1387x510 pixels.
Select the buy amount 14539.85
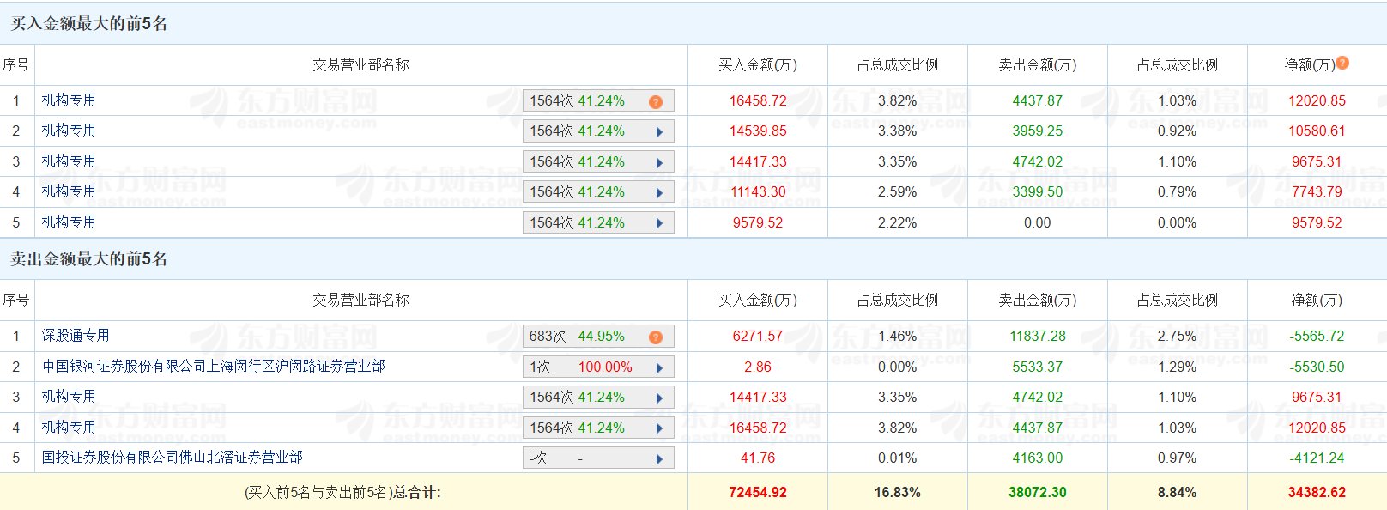[758, 131]
